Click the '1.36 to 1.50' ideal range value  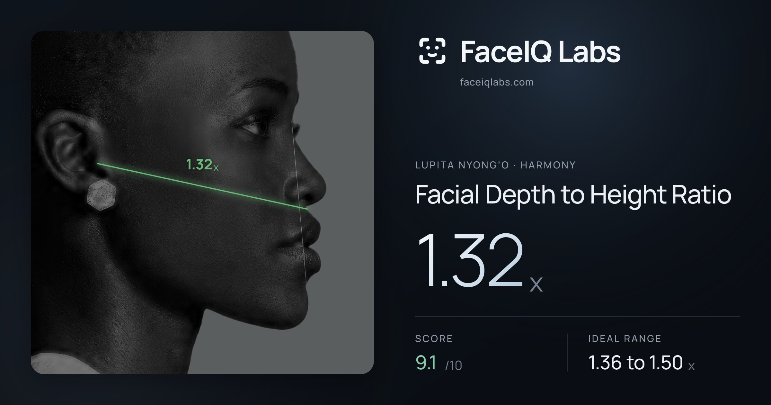[x=635, y=363]
